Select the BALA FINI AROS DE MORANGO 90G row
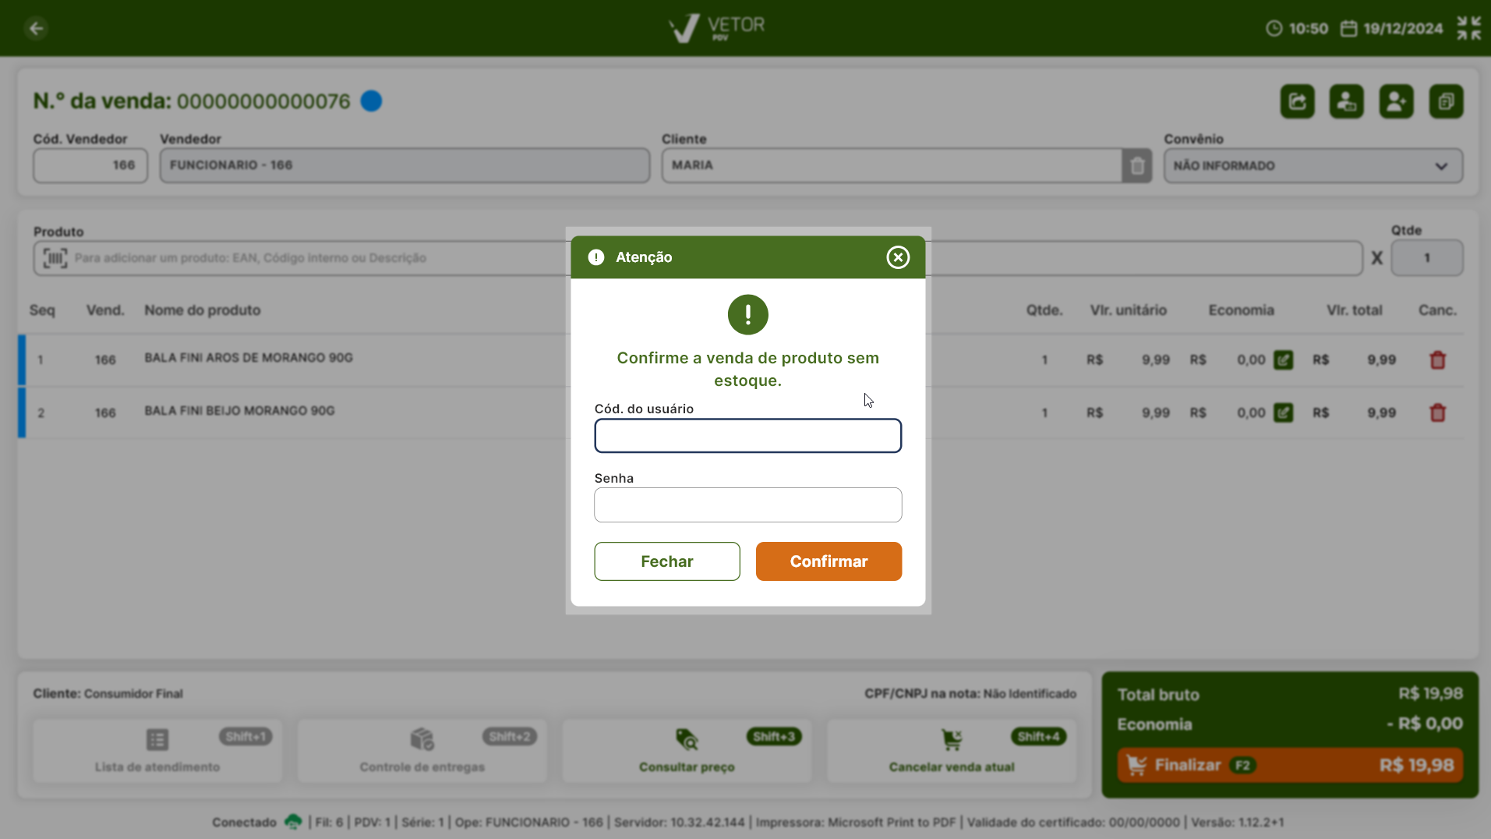This screenshot has width=1491, height=839. tap(740, 359)
